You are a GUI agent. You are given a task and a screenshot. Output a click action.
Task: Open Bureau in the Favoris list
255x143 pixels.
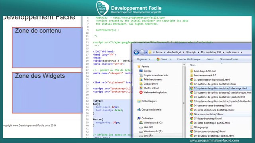click(145, 71)
